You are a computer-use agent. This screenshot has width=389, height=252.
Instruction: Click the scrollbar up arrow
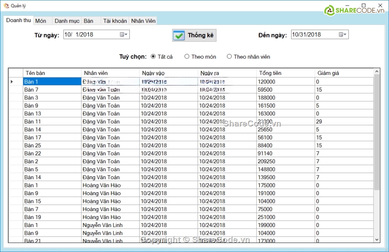[377, 71]
